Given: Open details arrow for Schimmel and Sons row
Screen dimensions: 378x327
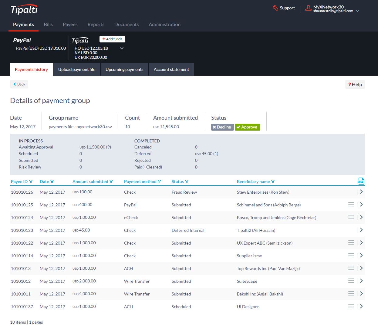Looking at the screenshot, I should pyautogui.click(x=361, y=205).
